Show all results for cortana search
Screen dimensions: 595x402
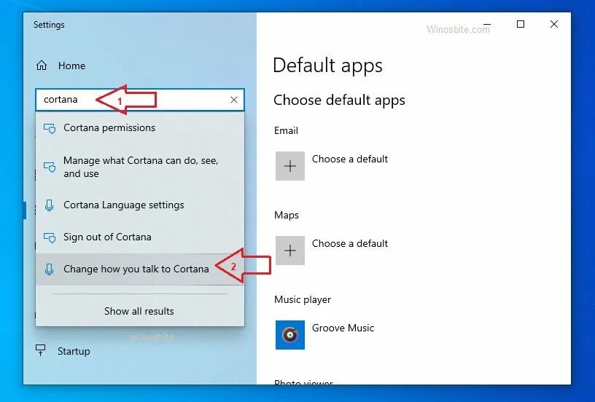139,311
